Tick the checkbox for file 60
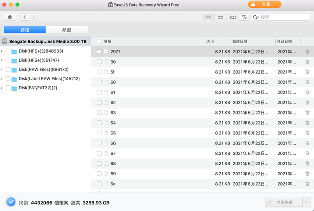The image size is (314, 211). tap(99, 82)
